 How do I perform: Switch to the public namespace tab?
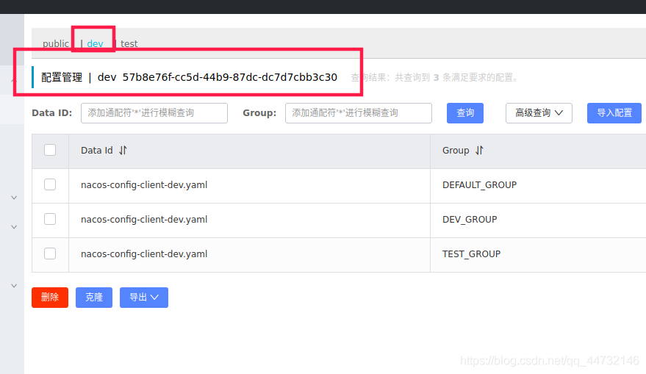tap(56, 43)
